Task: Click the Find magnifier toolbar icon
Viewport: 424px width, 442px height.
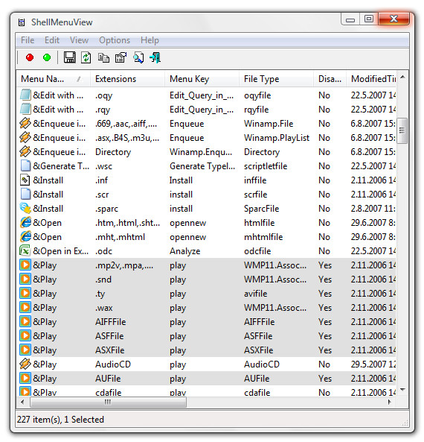Action: click(x=138, y=58)
